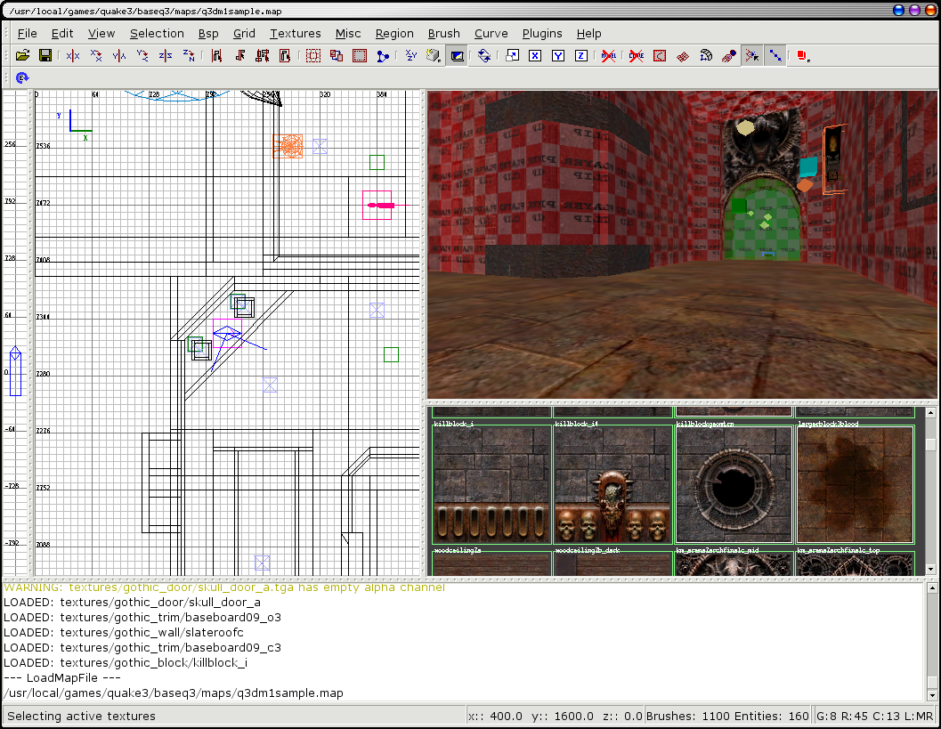Open the show entities as dropdown
Viewport: 941px width, 729px height.
[x=803, y=55]
